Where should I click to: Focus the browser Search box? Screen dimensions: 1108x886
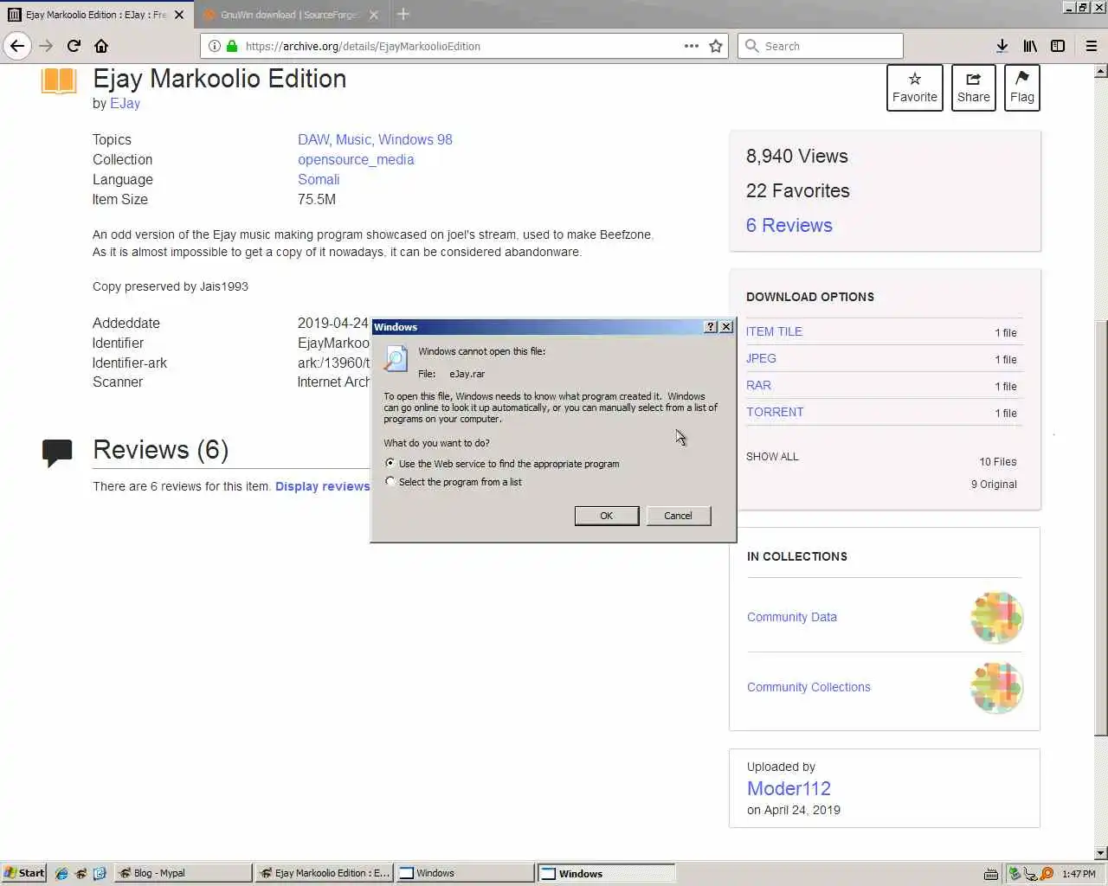coord(821,46)
